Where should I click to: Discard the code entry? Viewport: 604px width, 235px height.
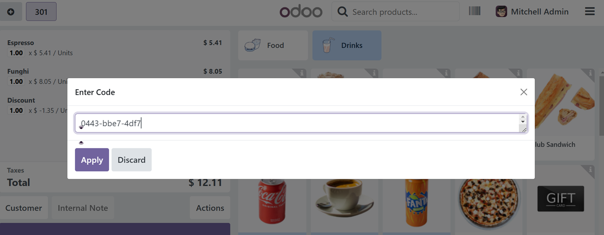[x=131, y=160]
